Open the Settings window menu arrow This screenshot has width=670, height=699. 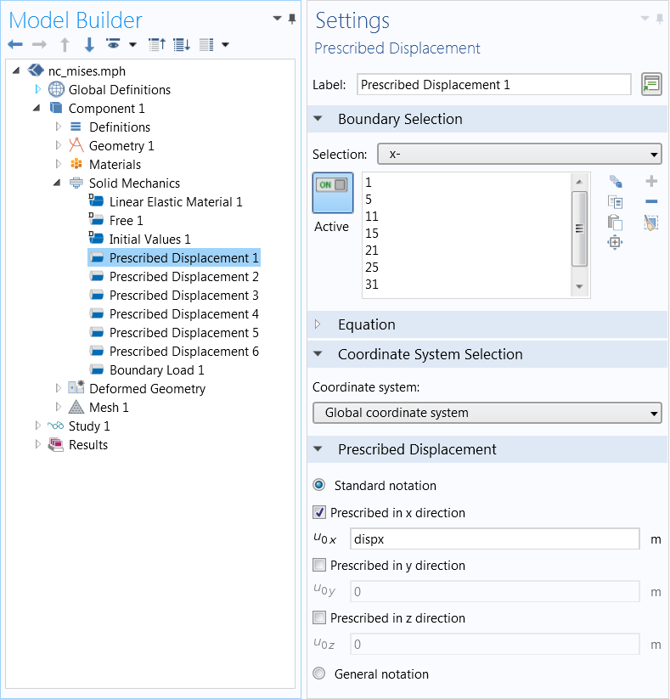coord(645,19)
